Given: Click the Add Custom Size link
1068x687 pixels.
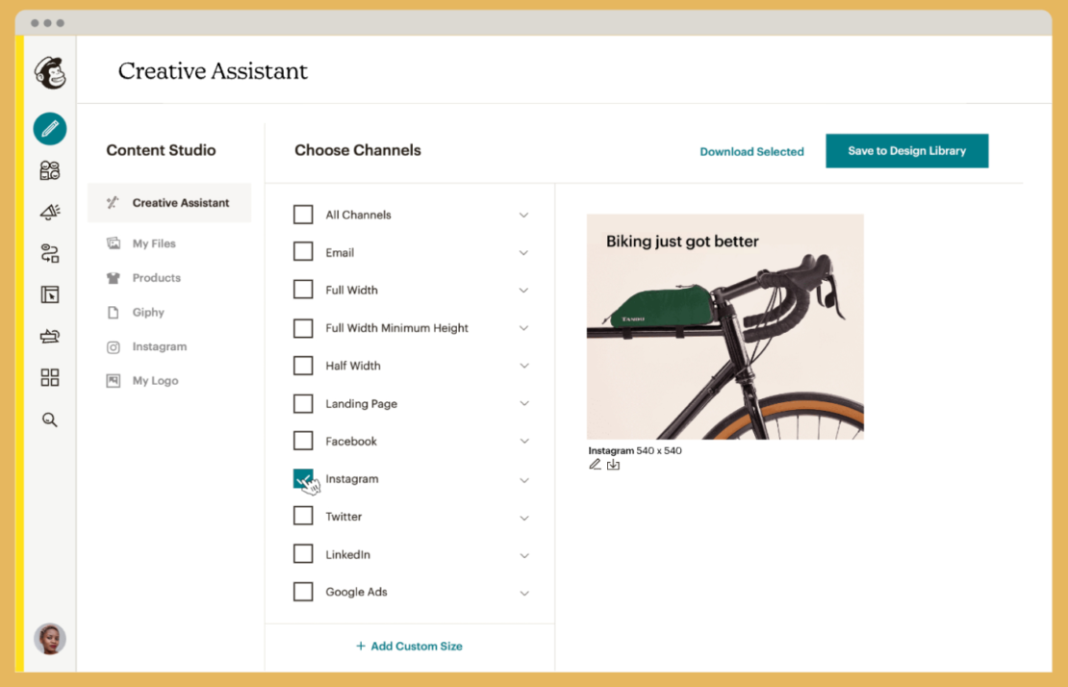Looking at the screenshot, I should click(409, 646).
